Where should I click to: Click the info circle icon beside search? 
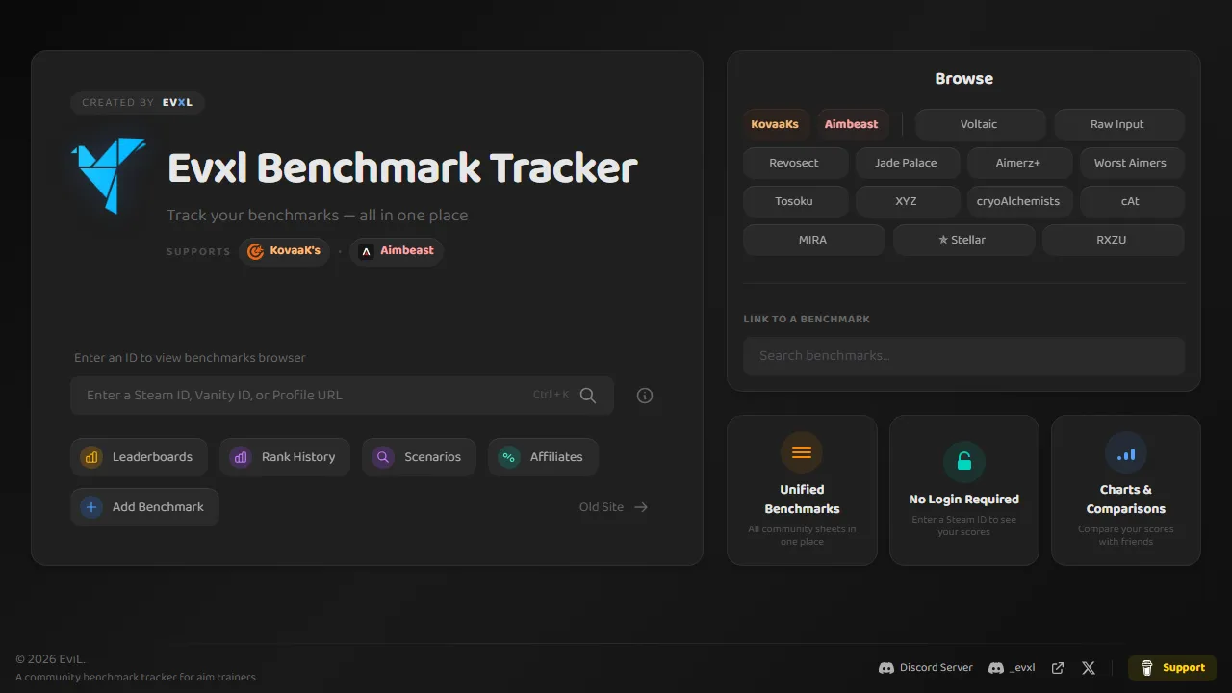(645, 396)
